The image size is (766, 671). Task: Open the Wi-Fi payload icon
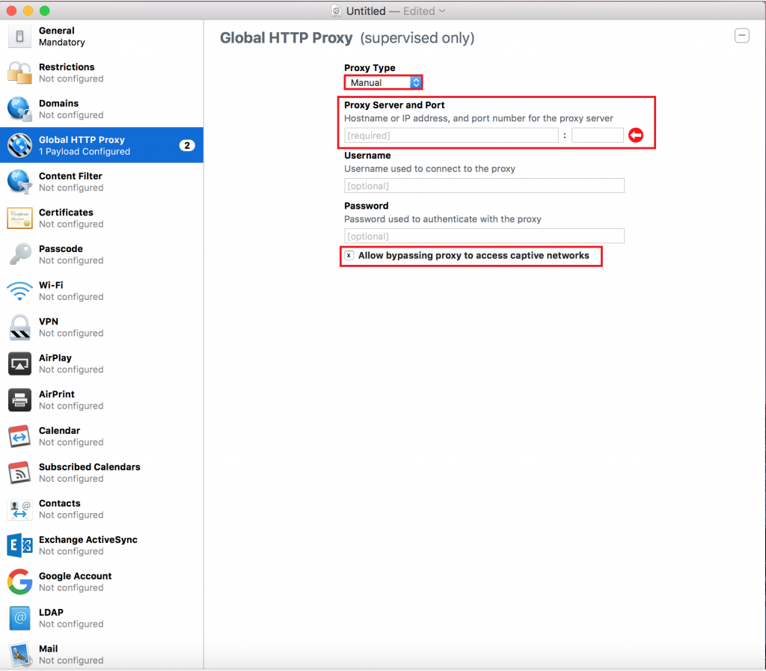click(19, 291)
